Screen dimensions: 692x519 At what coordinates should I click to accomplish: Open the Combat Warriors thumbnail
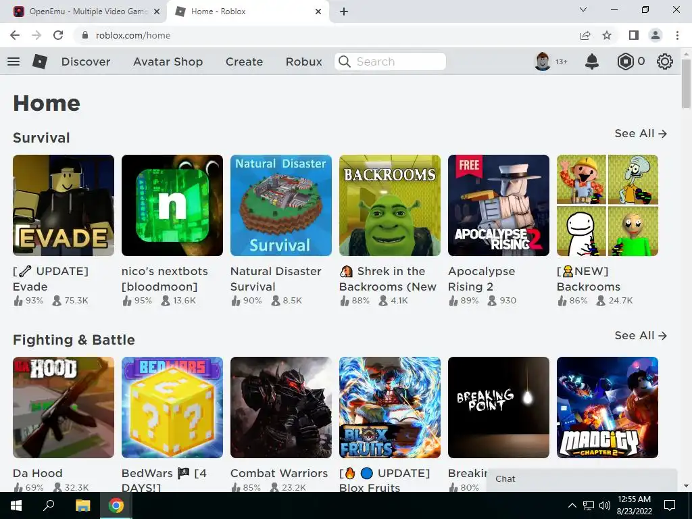pos(281,407)
